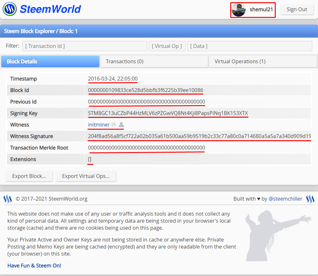Screen dimensions: 318x276
Task: Click the Previous Id row label
Action: (23, 102)
